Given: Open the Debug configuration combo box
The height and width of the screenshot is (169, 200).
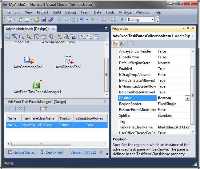Looking at the screenshot, I should pos(141,19).
